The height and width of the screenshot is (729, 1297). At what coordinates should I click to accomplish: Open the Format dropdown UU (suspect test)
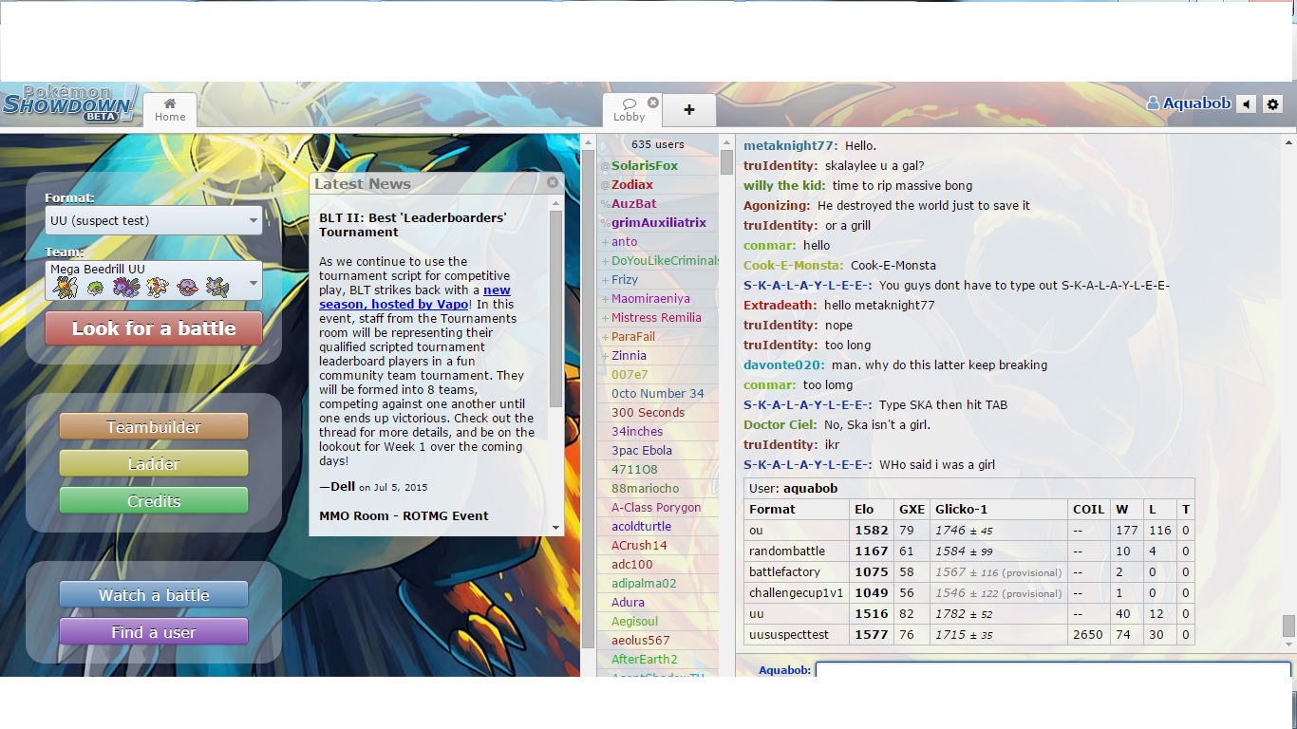tap(154, 220)
